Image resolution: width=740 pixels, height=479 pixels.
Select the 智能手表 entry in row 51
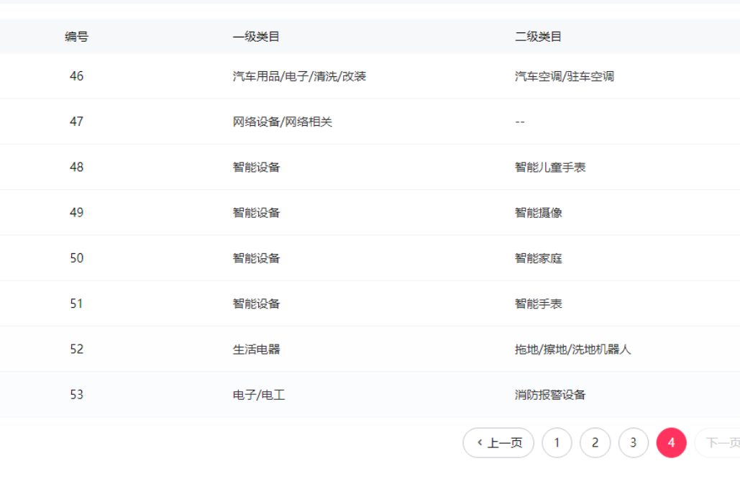pyautogui.click(x=538, y=304)
